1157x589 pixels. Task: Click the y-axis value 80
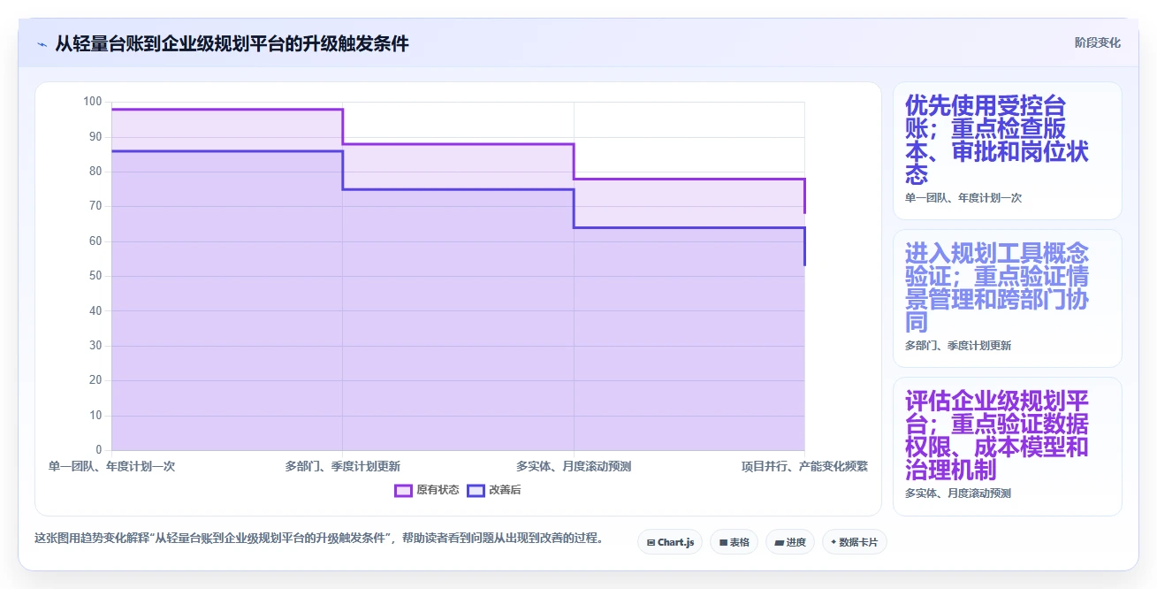[x=95, y=172]
